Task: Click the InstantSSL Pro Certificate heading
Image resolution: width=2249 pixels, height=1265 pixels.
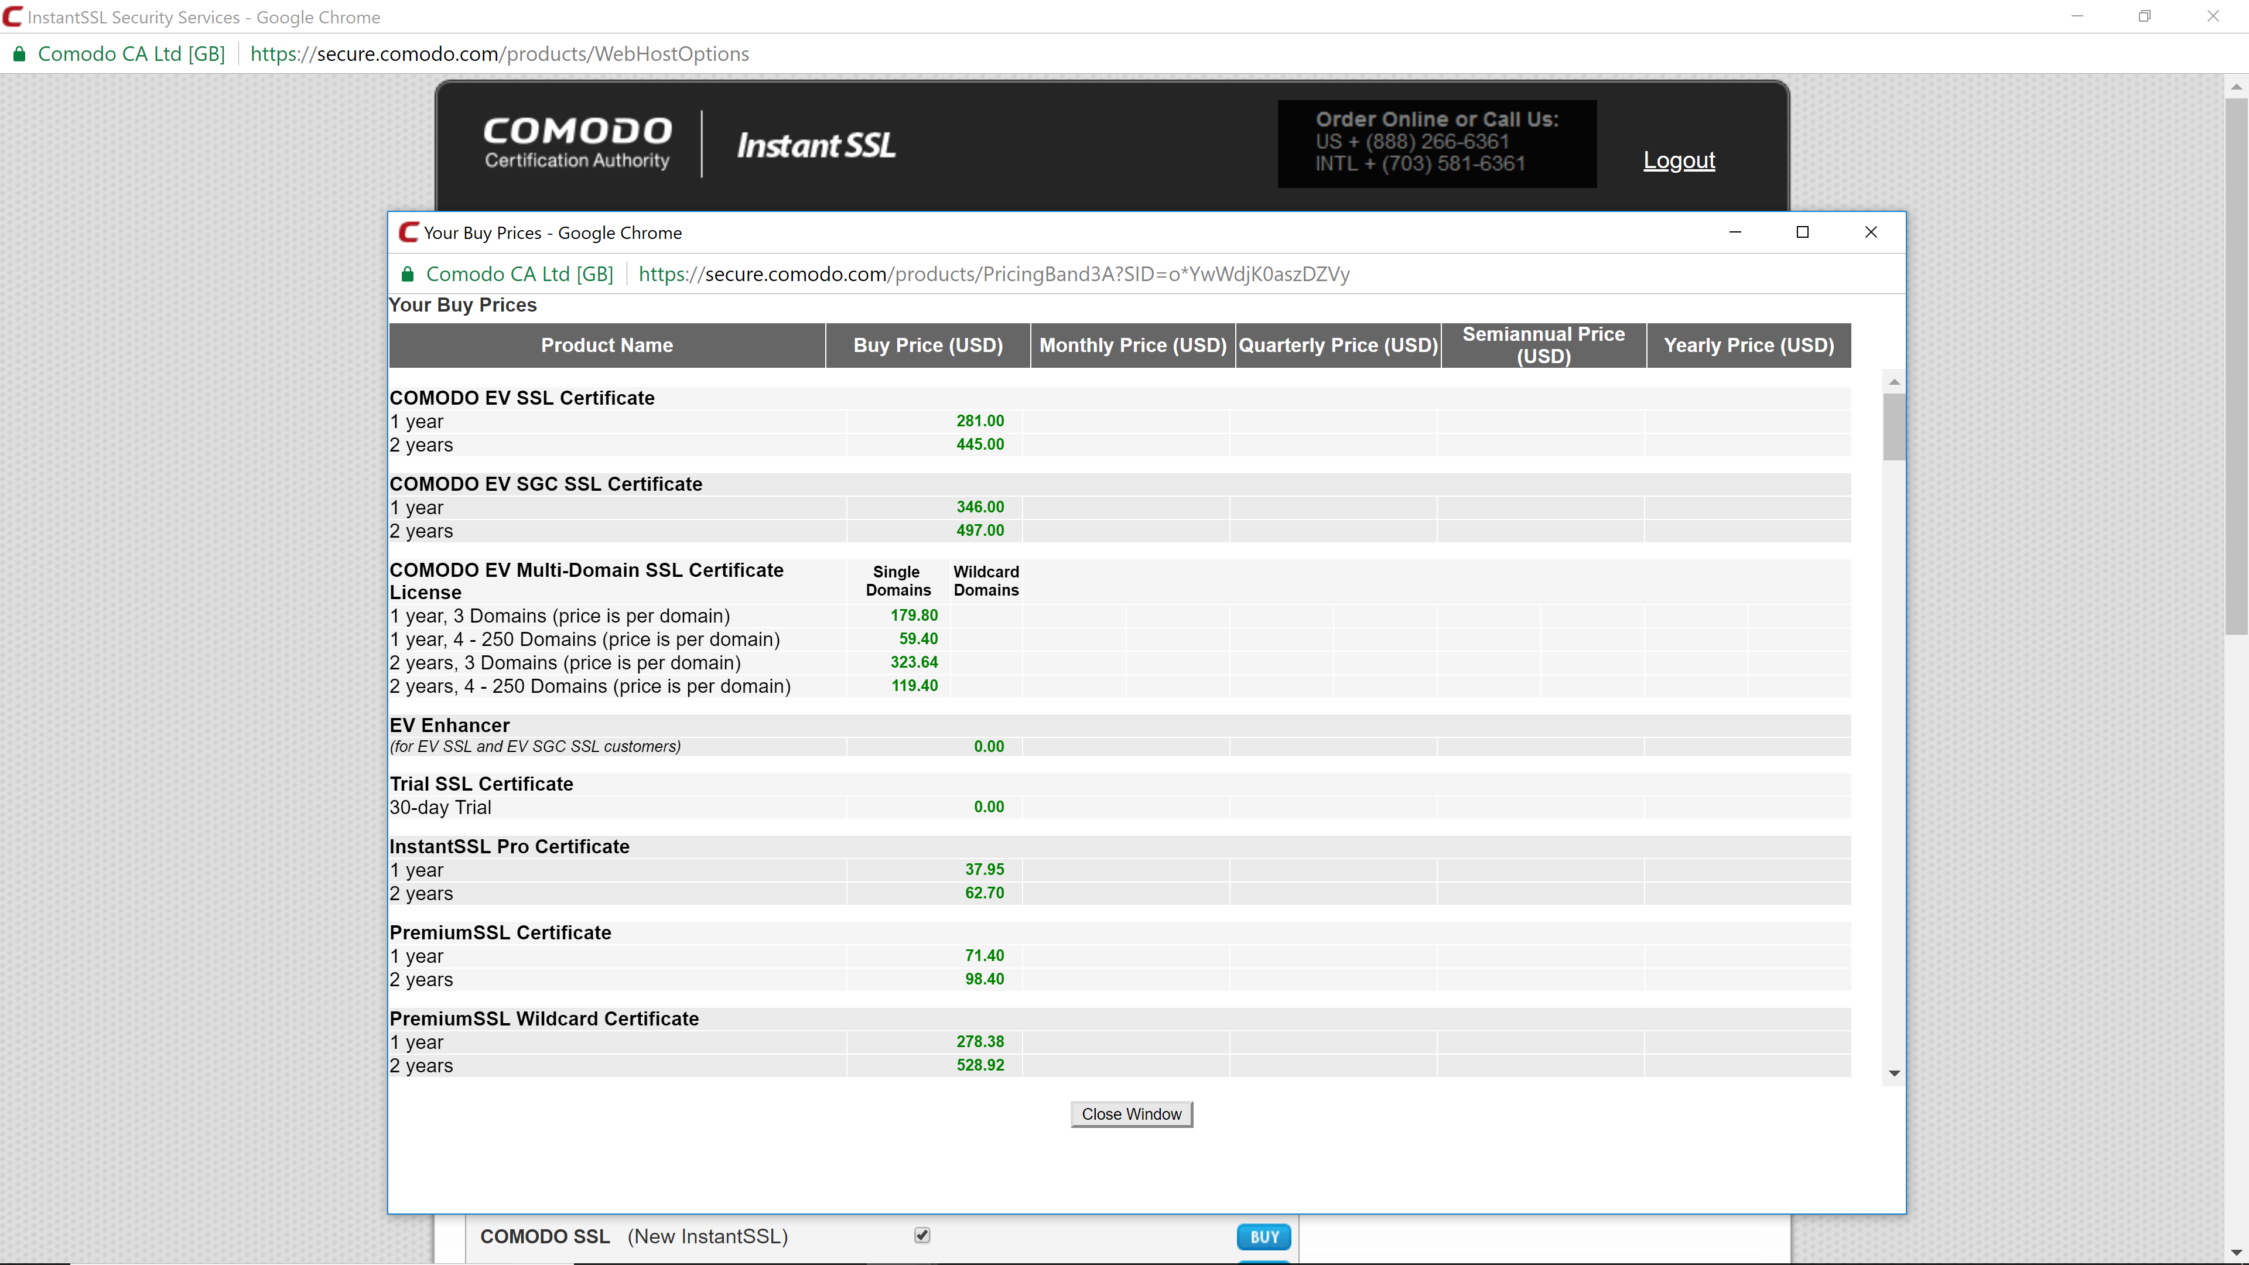Action: pos(509,847)
